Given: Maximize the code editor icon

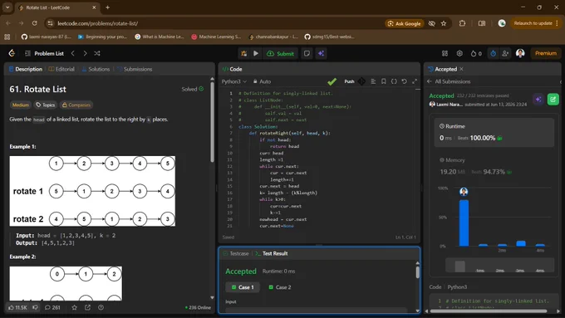Looking at the screenshot, I should [x=415, y=81].
